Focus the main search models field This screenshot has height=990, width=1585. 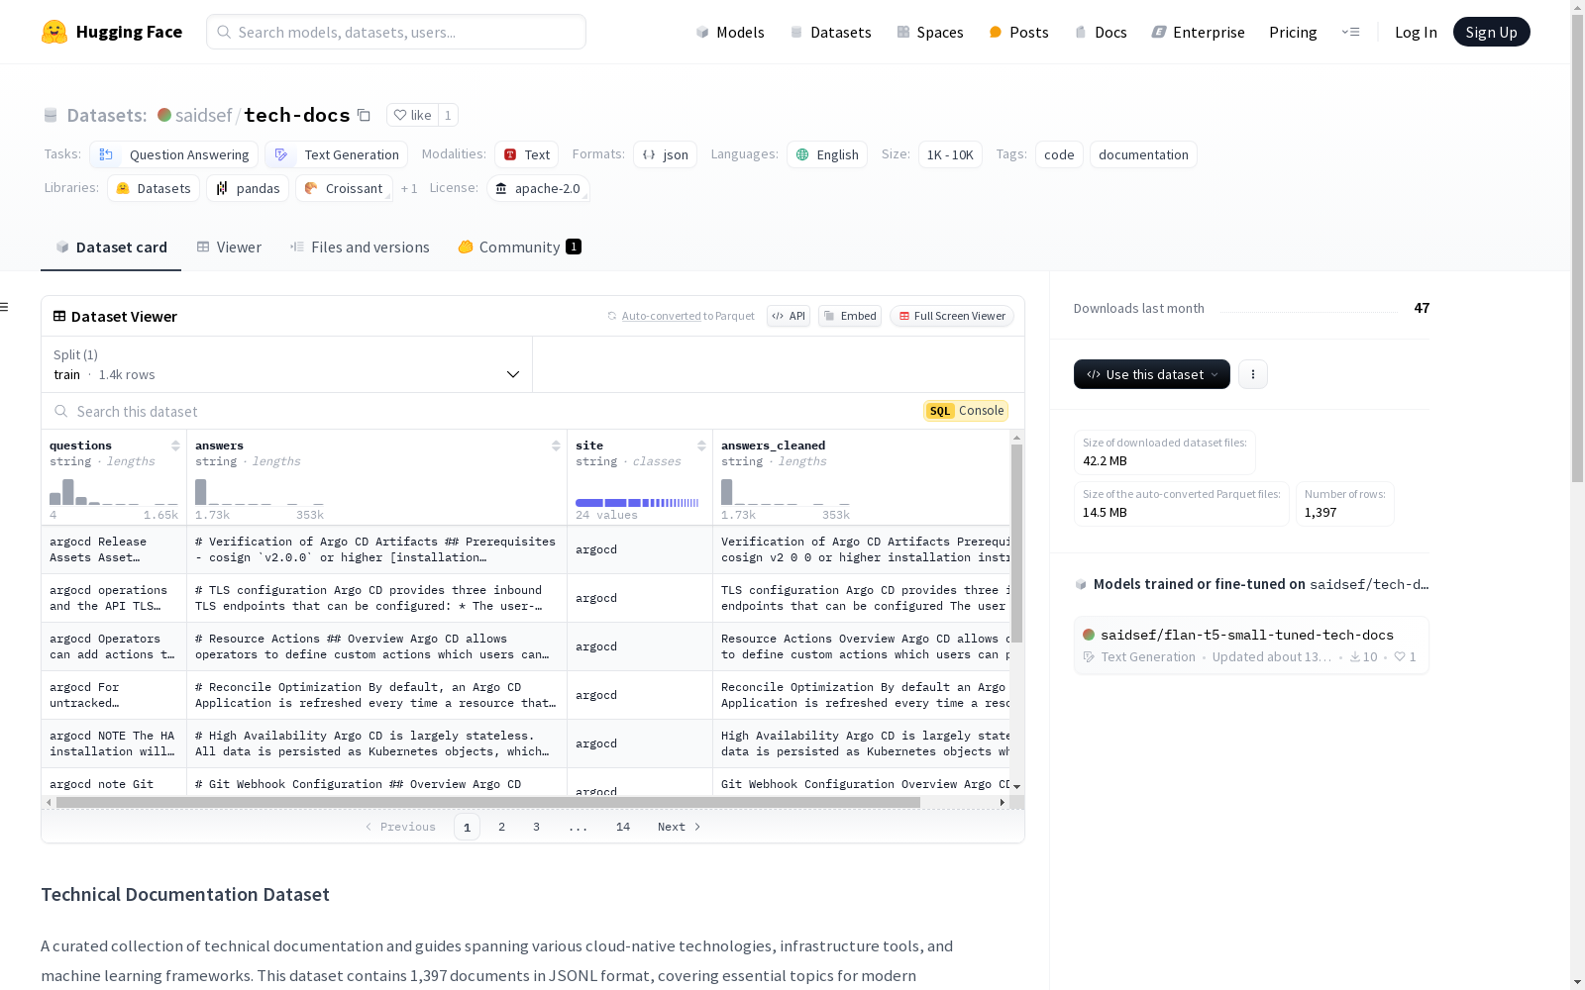[x=396, y=32]
